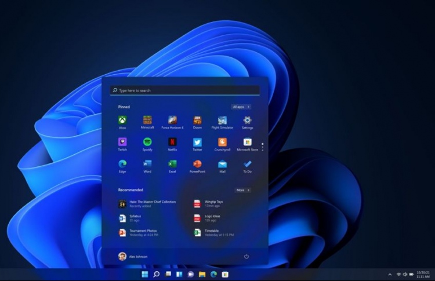Click the power button in Start menu
The height and width of the screenshot is (281, 435).
246,256
